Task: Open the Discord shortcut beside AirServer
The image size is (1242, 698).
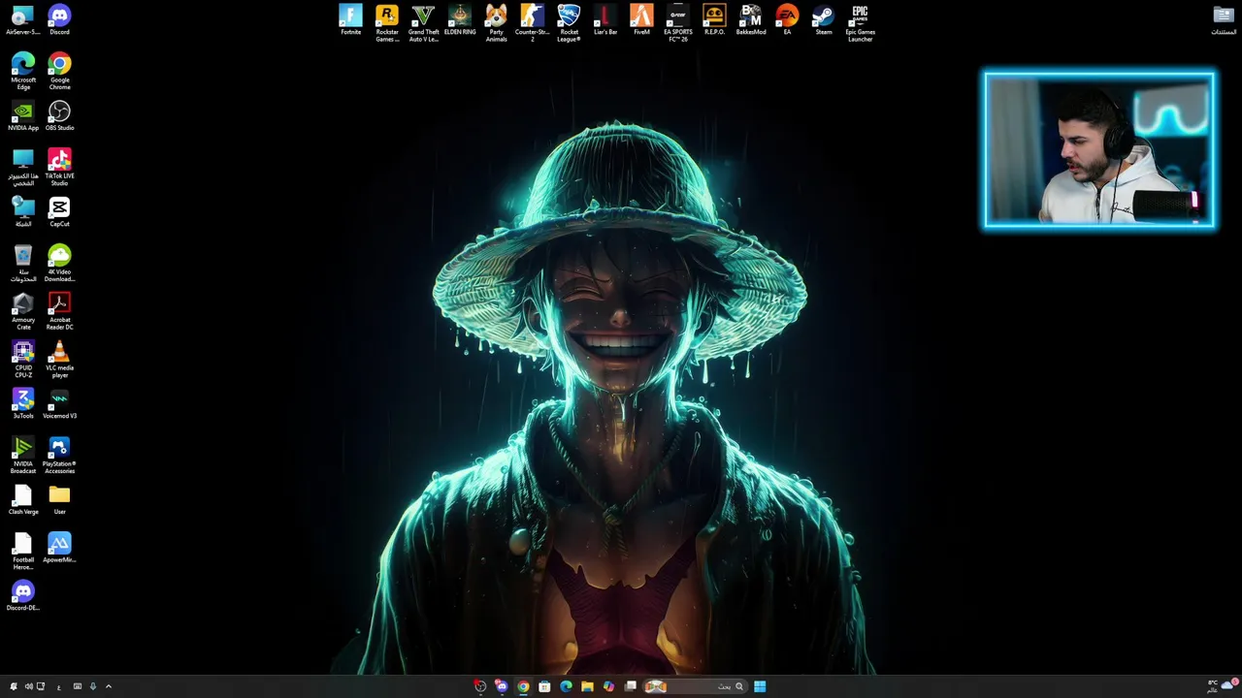Action: click(59, 20)
